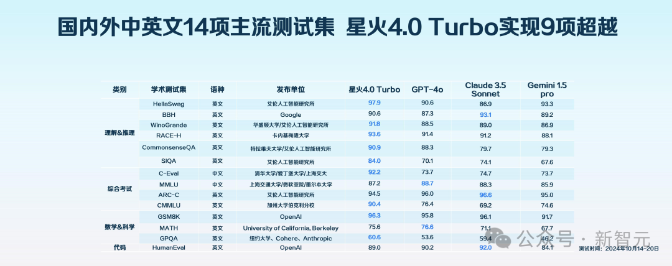Viewport: 672px width, 266px height.
Task: Select the 87.3 GPT-4o score for BBH
Action: [x=427, y=114]
